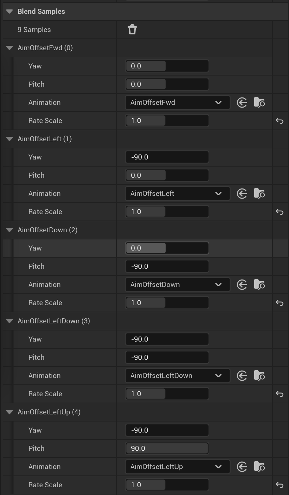Use selected asset for AimOffsetFwd animation
This screenshot has height=495, width=289.
pyautogui.click(x=242, y=103)
